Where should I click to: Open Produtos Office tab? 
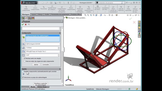[76, 15]
